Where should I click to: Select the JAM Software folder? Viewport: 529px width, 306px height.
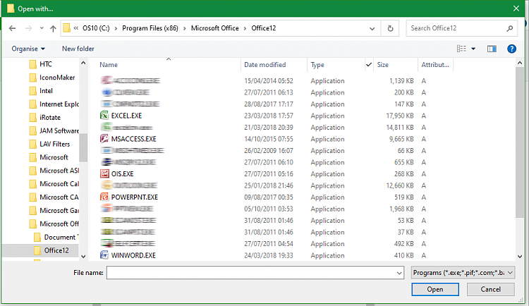tap(54, 131)
